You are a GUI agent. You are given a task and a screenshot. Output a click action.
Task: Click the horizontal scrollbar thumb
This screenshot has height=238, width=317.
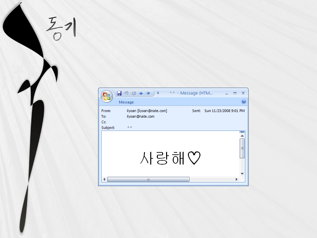point(148,179)
